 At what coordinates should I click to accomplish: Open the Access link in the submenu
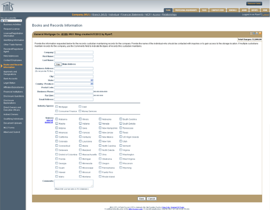tap(156, 14)
